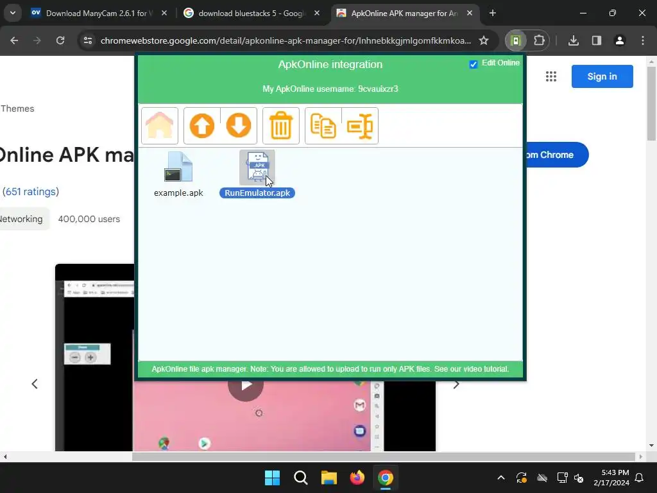Open the Chrome profile icon

pyautogui.click(x=620, y=40)
